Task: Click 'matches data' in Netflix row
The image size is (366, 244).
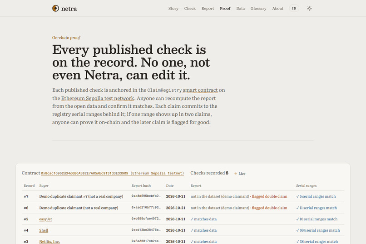Action: 203,241
